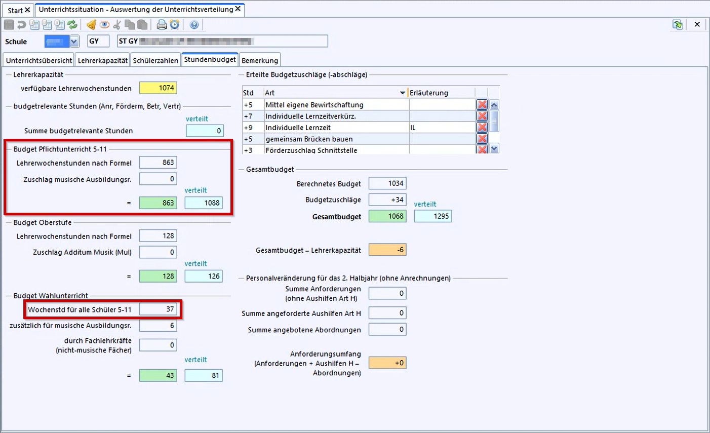Click Summe angeforderte Aushilfen Art H field
The height and width of the screenshot is (433, 710).
click(387, 313)
